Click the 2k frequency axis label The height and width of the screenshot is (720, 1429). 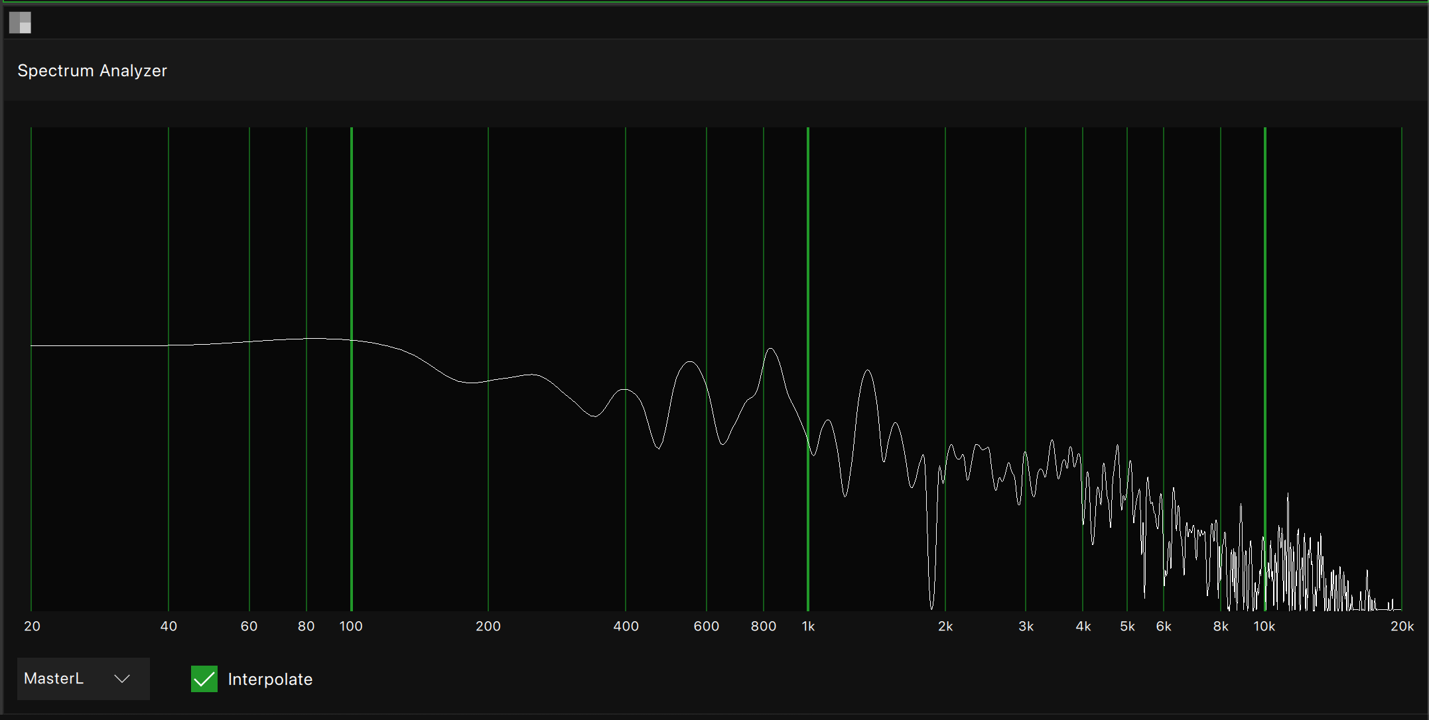coord(945,625)
